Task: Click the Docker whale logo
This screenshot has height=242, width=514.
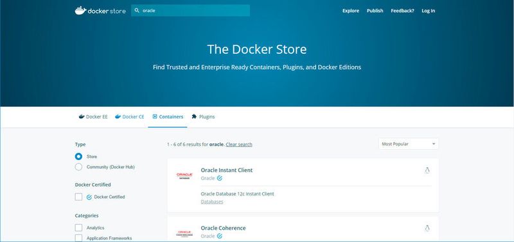Action: click(x=81, y=10)
